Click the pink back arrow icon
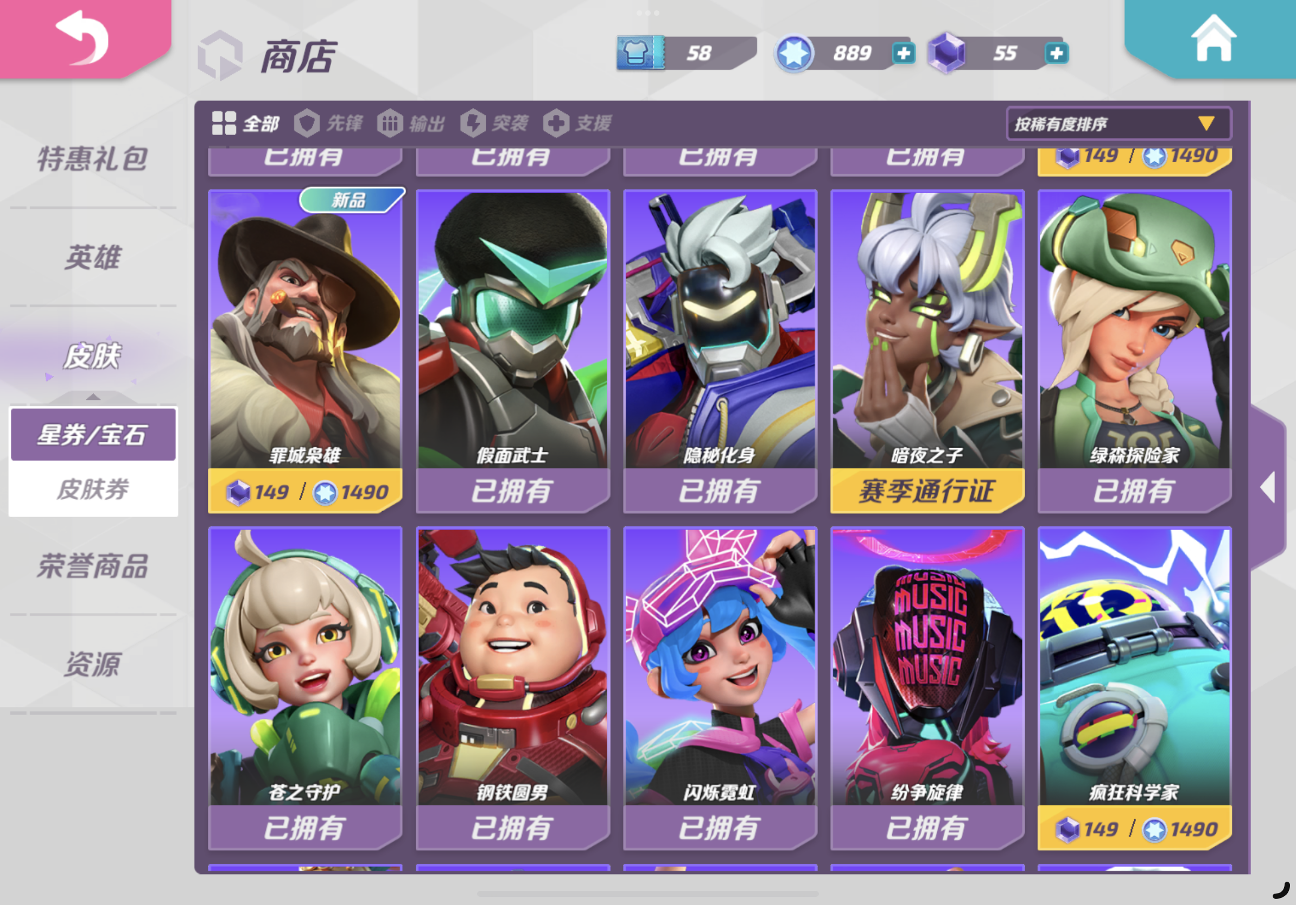 click(x=83, y=38)
